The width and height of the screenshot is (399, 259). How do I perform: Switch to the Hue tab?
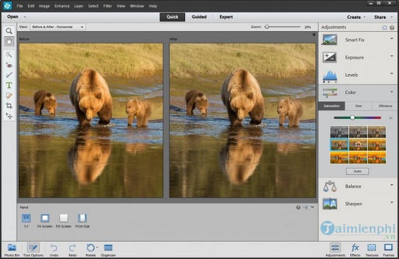point(358,106)
